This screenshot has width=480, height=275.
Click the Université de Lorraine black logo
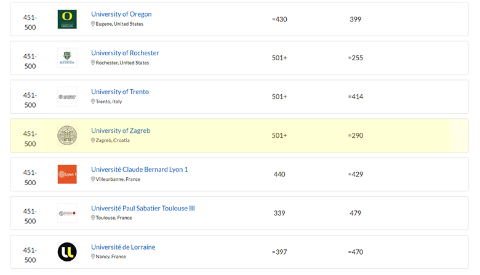(67, 252)
